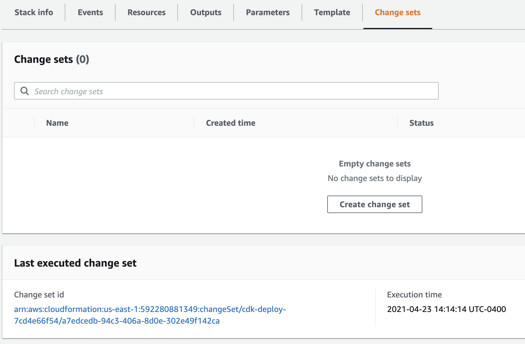Switch to the Template tab
This screenshot has width=525, height=344.
tap(332, 12)
